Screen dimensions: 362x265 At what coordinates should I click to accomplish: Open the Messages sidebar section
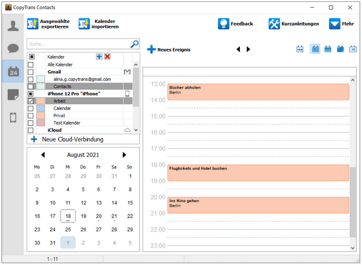tap(13, 48)
